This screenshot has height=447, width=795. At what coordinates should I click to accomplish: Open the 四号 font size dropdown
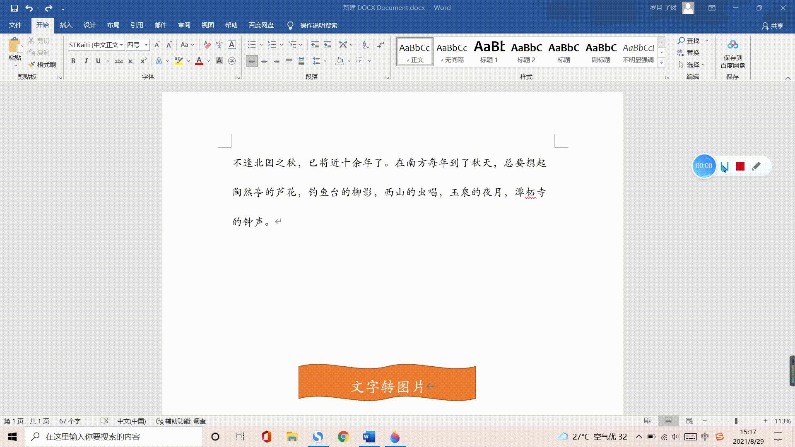coord(146,45)
